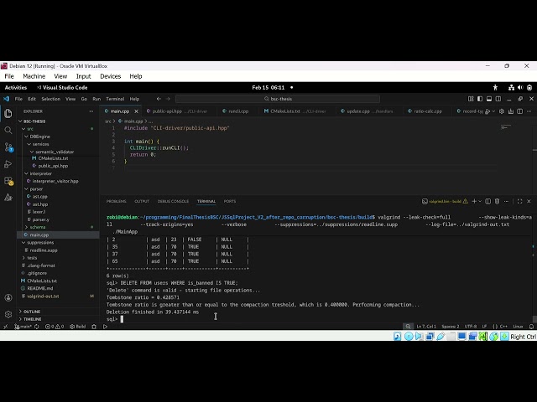Image resolution: width=537 pixels, height=402 pixels.
Task: Kill the terminal with trash icon
Action: (x=498, y=201)
